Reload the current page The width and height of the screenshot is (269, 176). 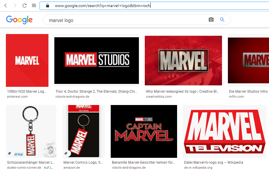point(25,6)
